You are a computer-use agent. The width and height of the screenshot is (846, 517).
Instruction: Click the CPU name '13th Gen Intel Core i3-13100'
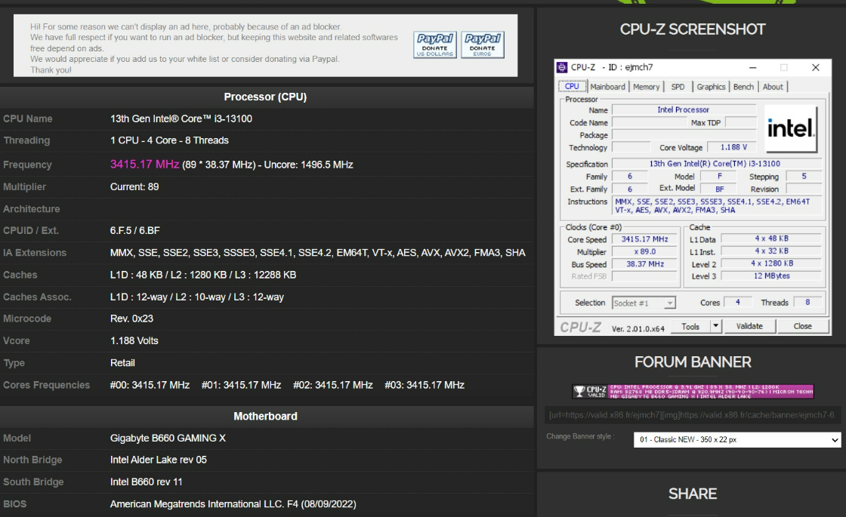181,118
